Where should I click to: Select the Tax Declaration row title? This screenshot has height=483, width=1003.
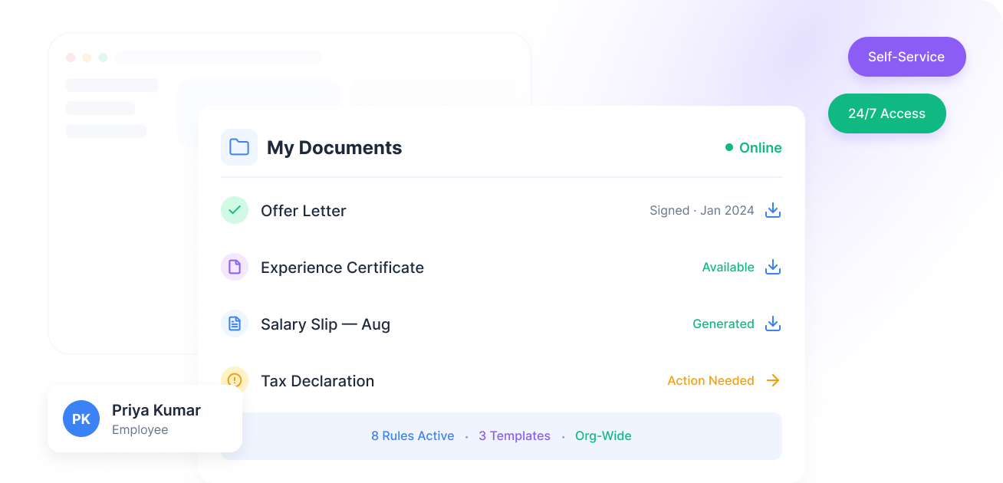(x=317, y=381)
